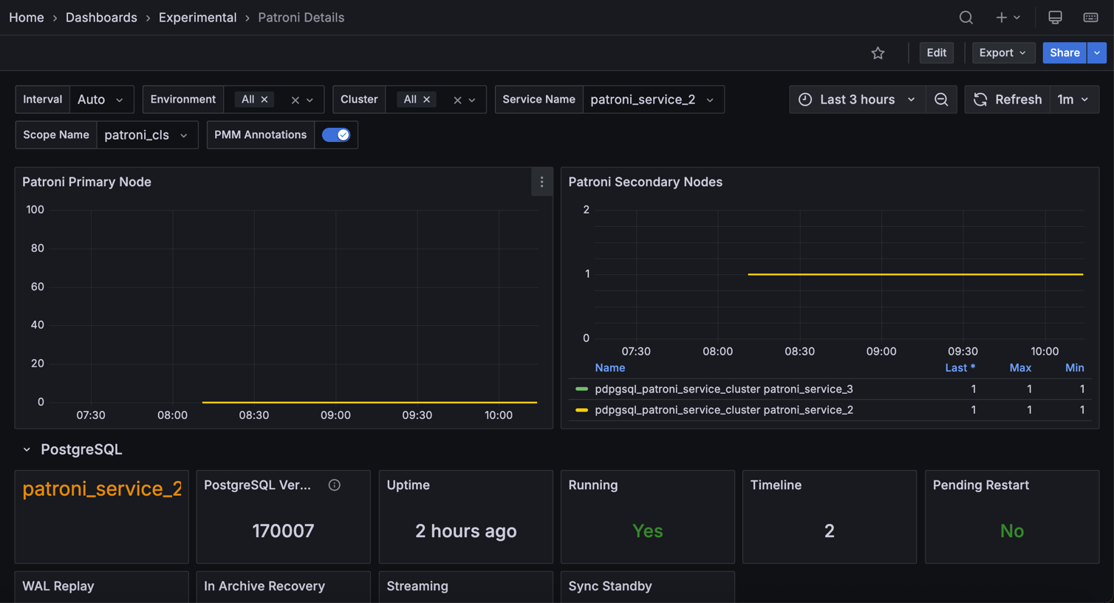This screenshot has width=1114, height=603.
Task: Click the Edit button
Action: pos(936,52)
